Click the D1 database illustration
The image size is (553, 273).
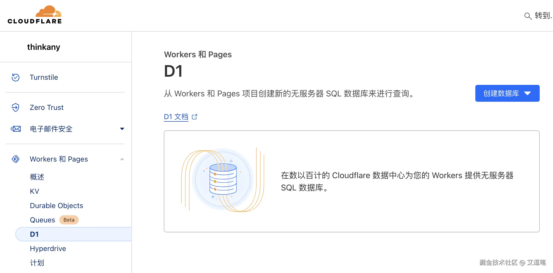[223, 179]
